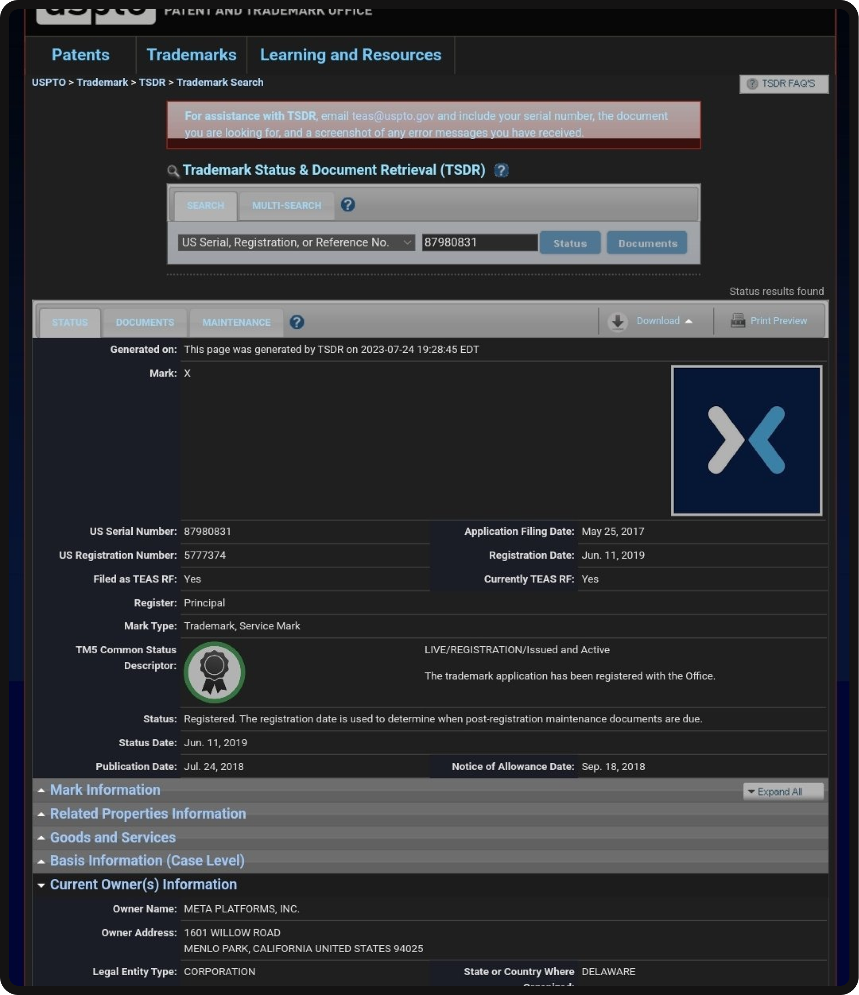Click the download arrow icon
859x995 pixels.
[618, 322]
